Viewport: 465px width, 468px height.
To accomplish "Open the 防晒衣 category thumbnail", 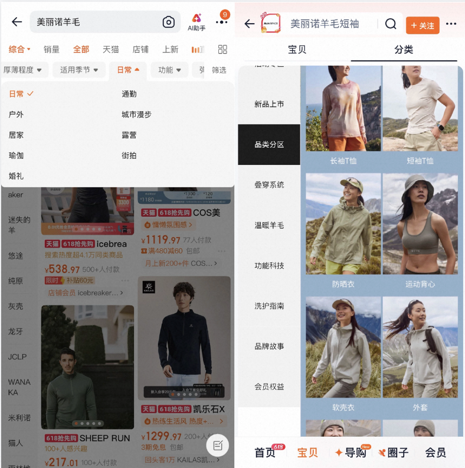I will click(x=343, y=224).
